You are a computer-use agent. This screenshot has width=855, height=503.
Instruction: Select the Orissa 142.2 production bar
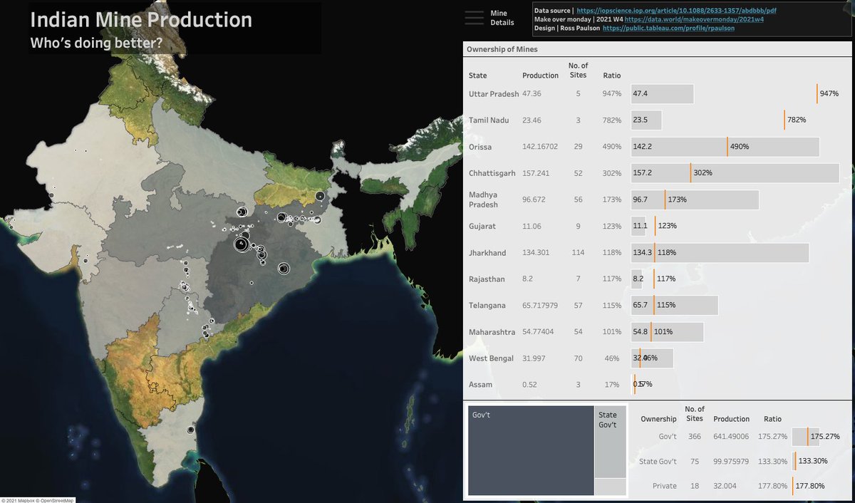click(725, 147)
